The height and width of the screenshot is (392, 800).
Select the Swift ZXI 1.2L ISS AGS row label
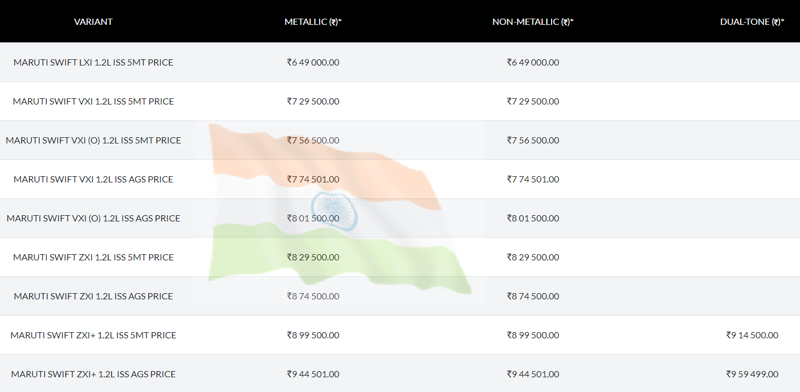tap(93, 296)
